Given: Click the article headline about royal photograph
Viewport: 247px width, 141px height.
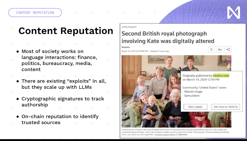Looking at the screenshot, I should pyautogui.click(x=168, y=37).
